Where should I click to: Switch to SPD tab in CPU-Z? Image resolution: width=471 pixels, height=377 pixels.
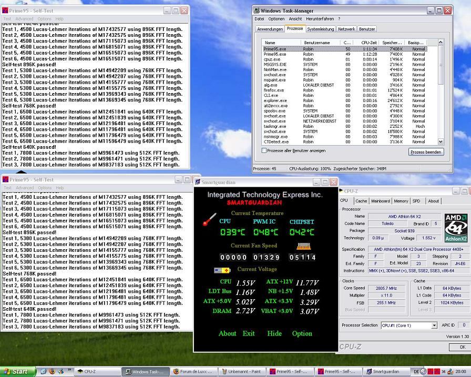pyautogui.click(x=416, y=201)
